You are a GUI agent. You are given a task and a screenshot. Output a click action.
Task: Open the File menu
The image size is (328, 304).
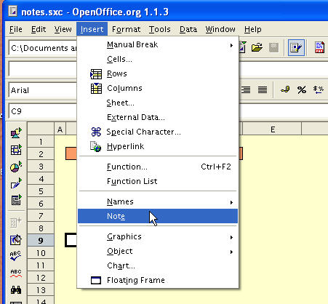point(16,29)
